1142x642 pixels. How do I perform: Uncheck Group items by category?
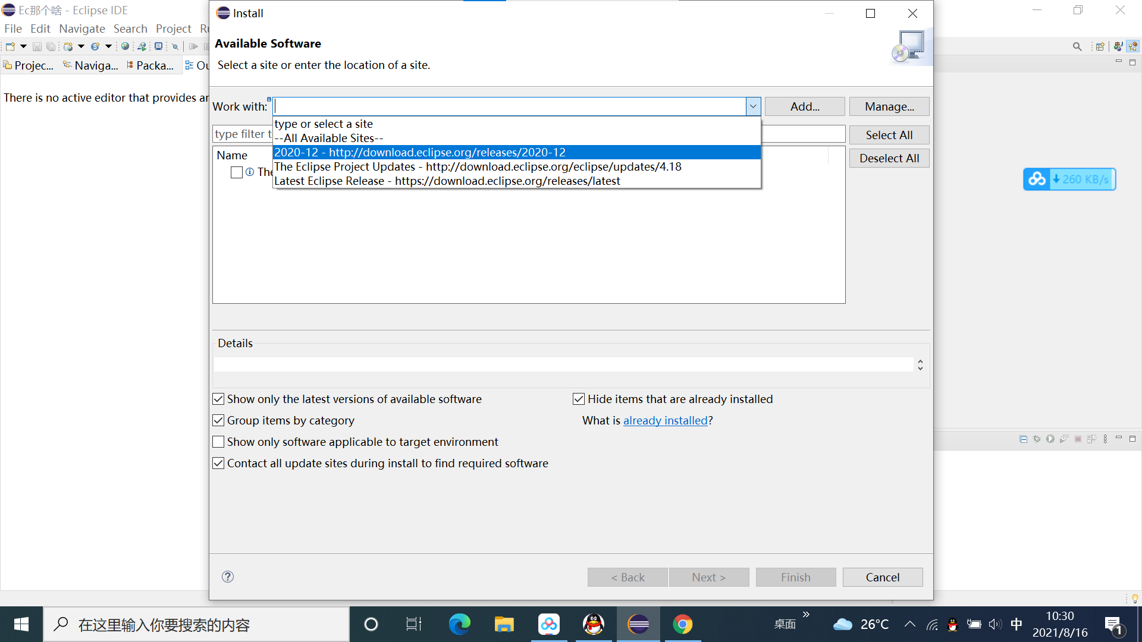(218, 420)
